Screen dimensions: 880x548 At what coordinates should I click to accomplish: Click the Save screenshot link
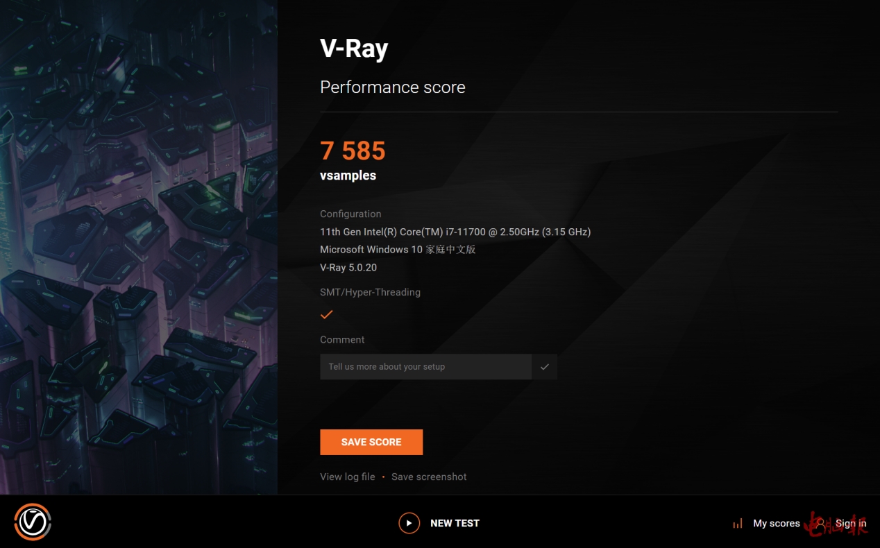429,477
